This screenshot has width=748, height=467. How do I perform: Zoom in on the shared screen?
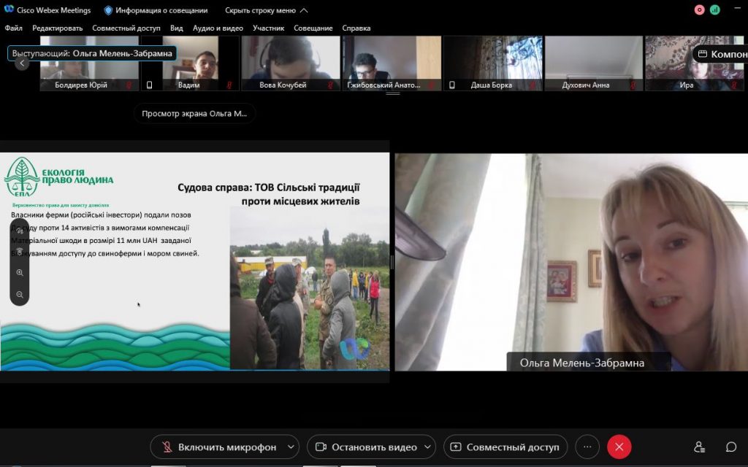(x=20, y=273)
